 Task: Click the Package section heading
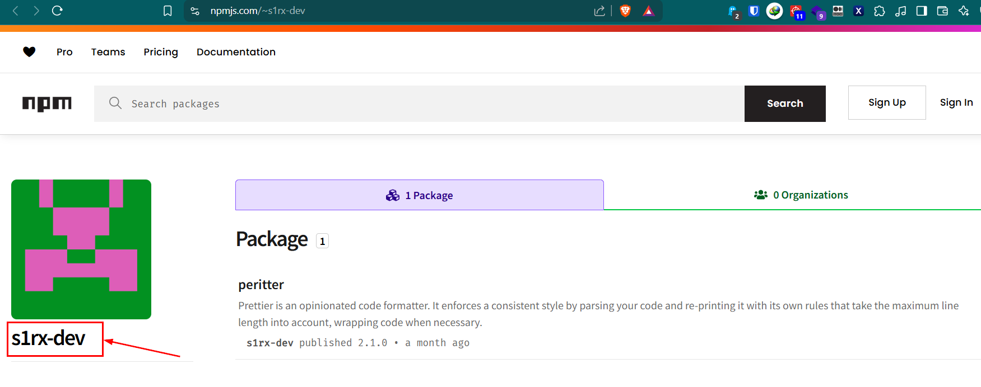272,239
